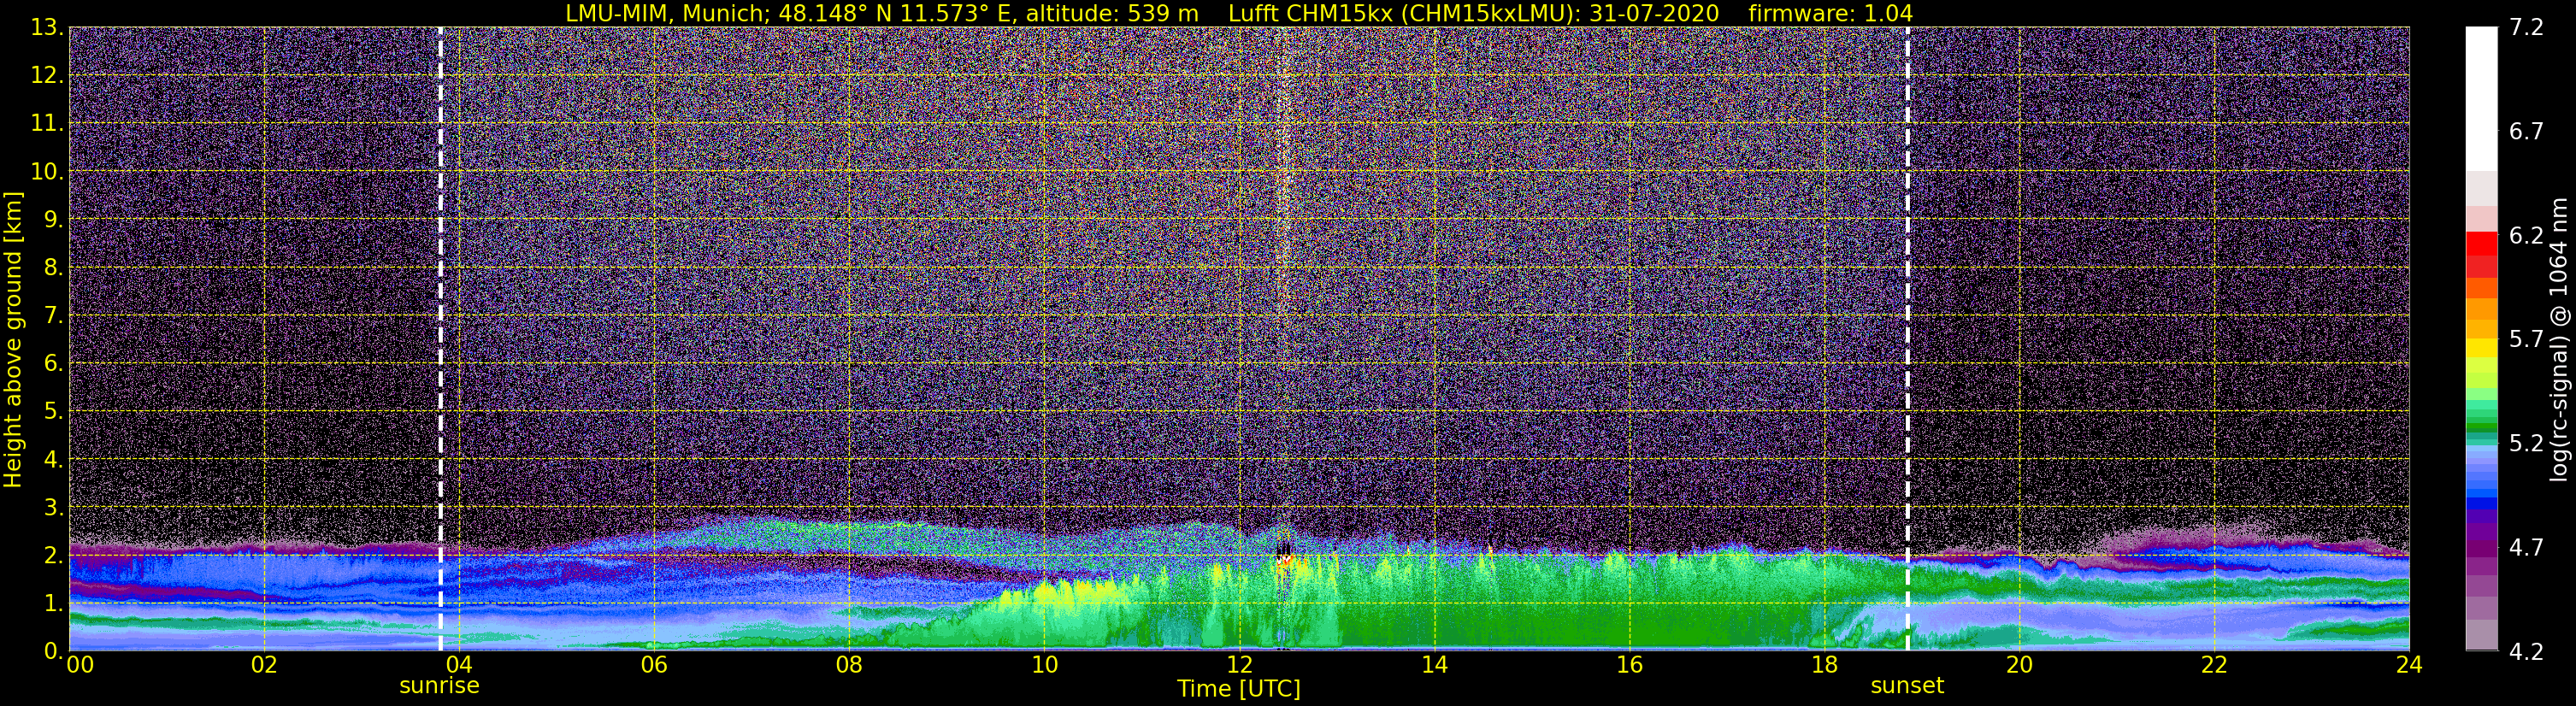Click the time axis tick label 06

click(x=654, y=665)
